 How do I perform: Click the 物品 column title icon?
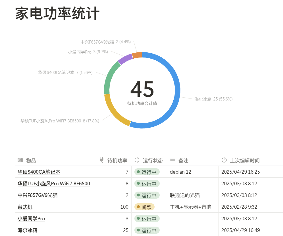coord(20,160)
